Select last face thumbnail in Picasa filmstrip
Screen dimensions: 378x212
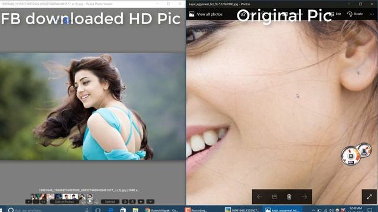(90, 196)
